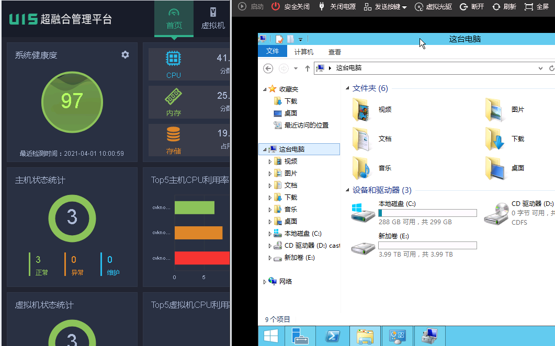
Task: Switch console to 全屏 fullscreen
Action: [537, 7]
